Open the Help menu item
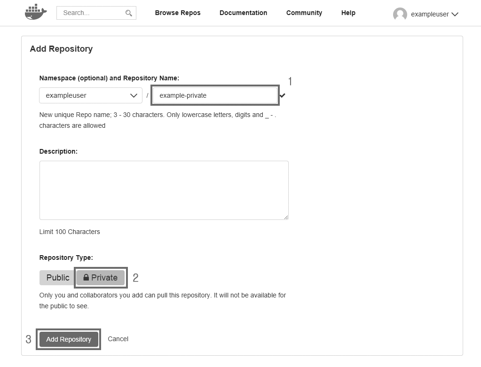The height and width of the screenshot is (367, 481). [x=348, y=13]
